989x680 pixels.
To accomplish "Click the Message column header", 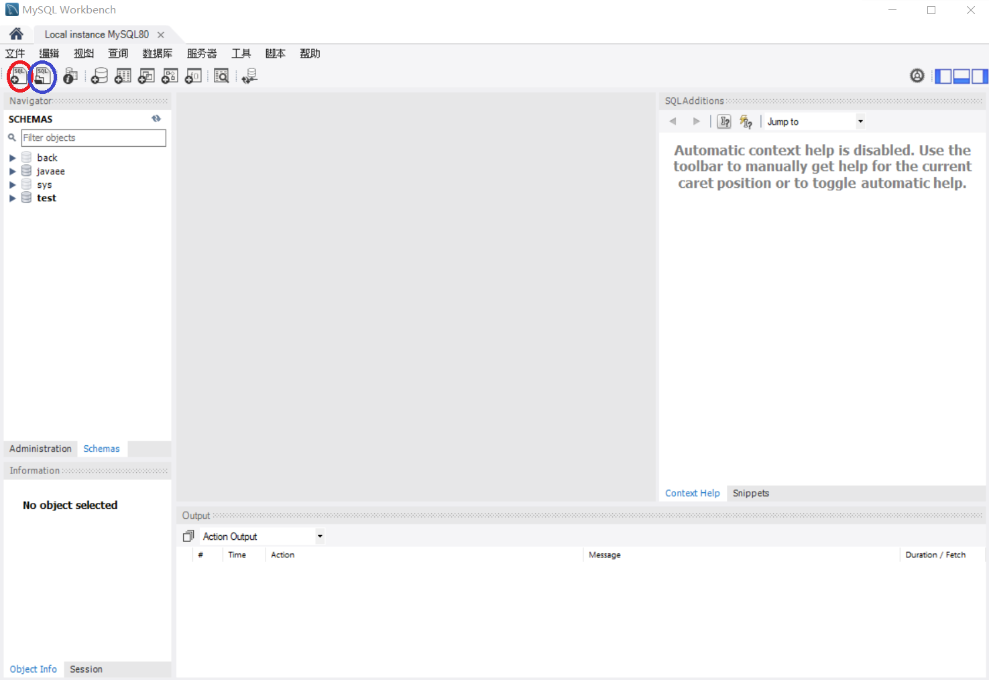I will pos(605,555).
